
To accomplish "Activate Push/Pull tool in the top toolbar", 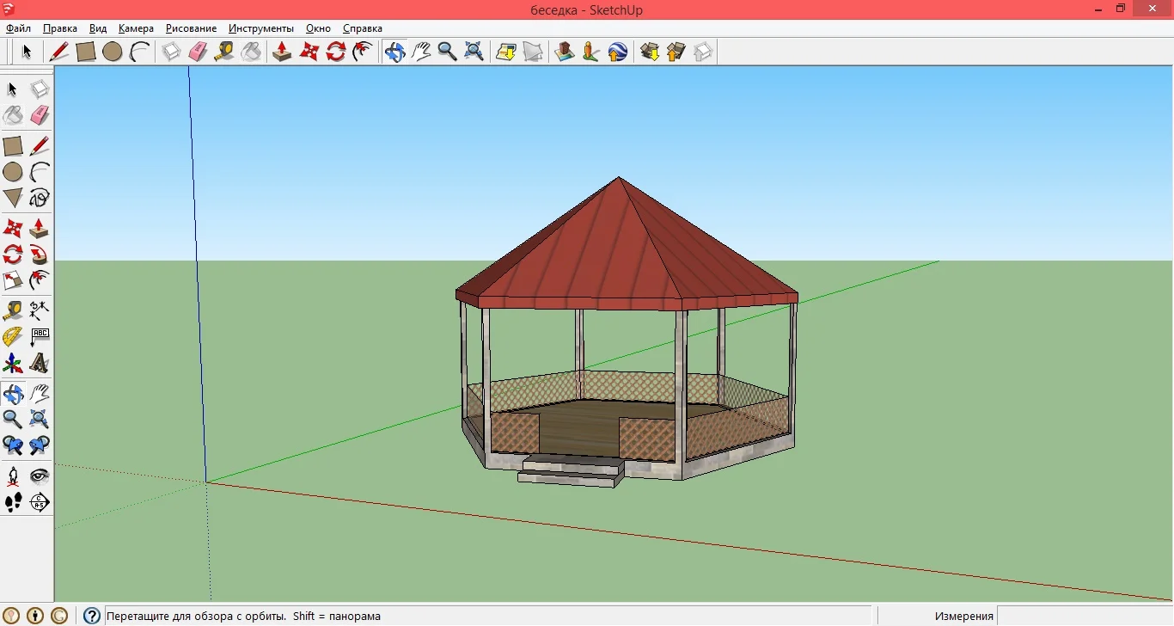I will [282, 52].
